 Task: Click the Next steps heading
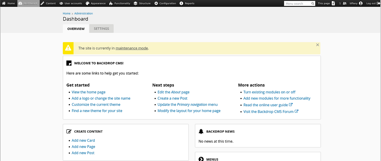click(x=163, y=85)
